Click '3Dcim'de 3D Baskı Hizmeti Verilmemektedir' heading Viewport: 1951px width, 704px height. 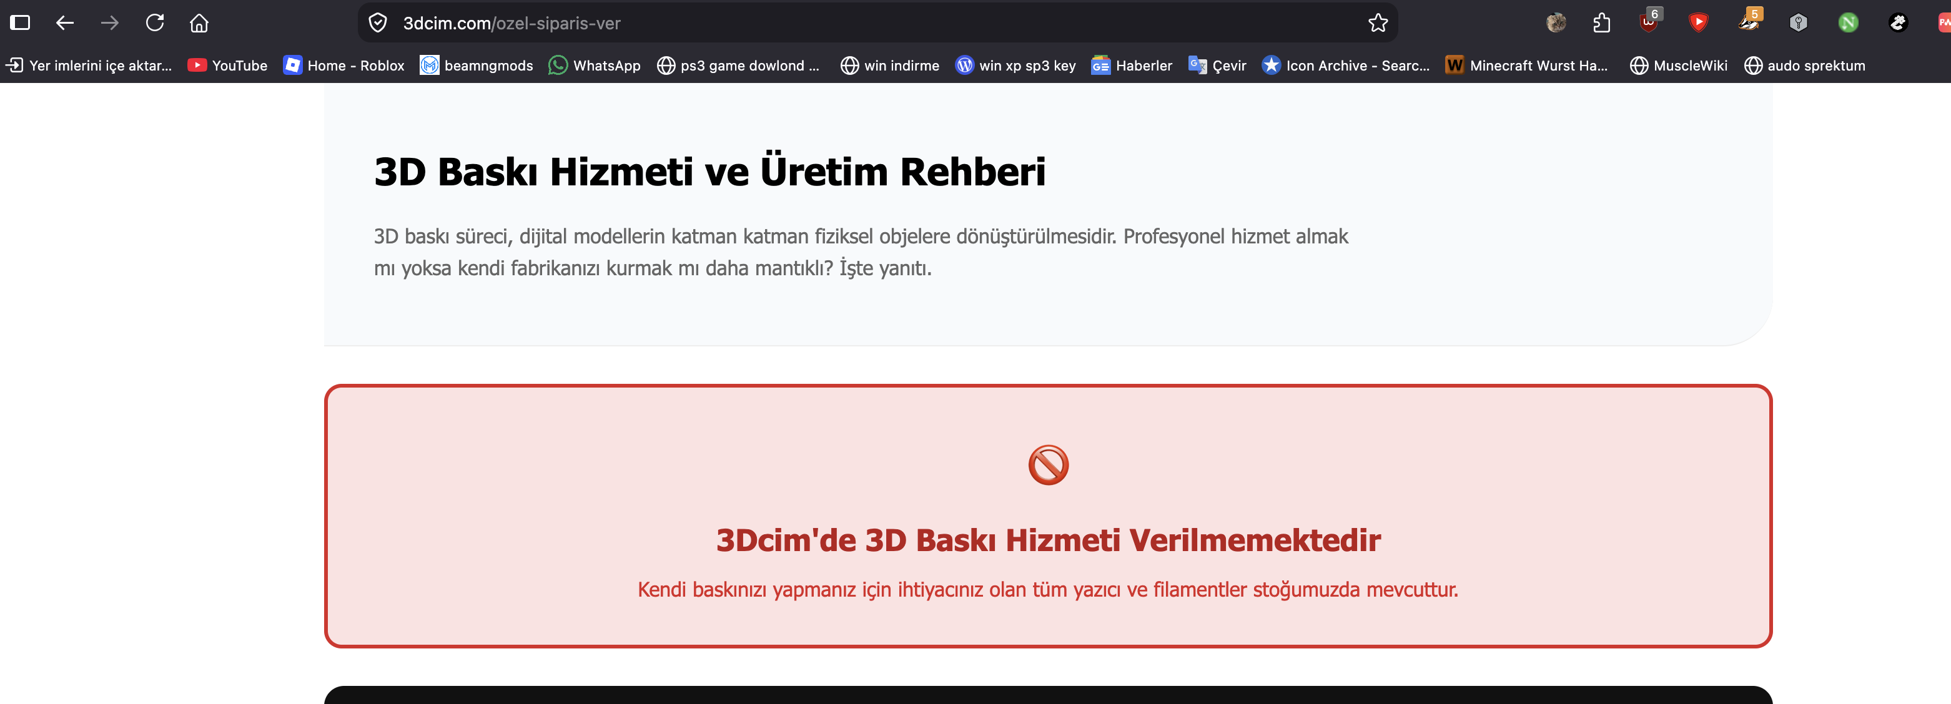[1048, 540]
